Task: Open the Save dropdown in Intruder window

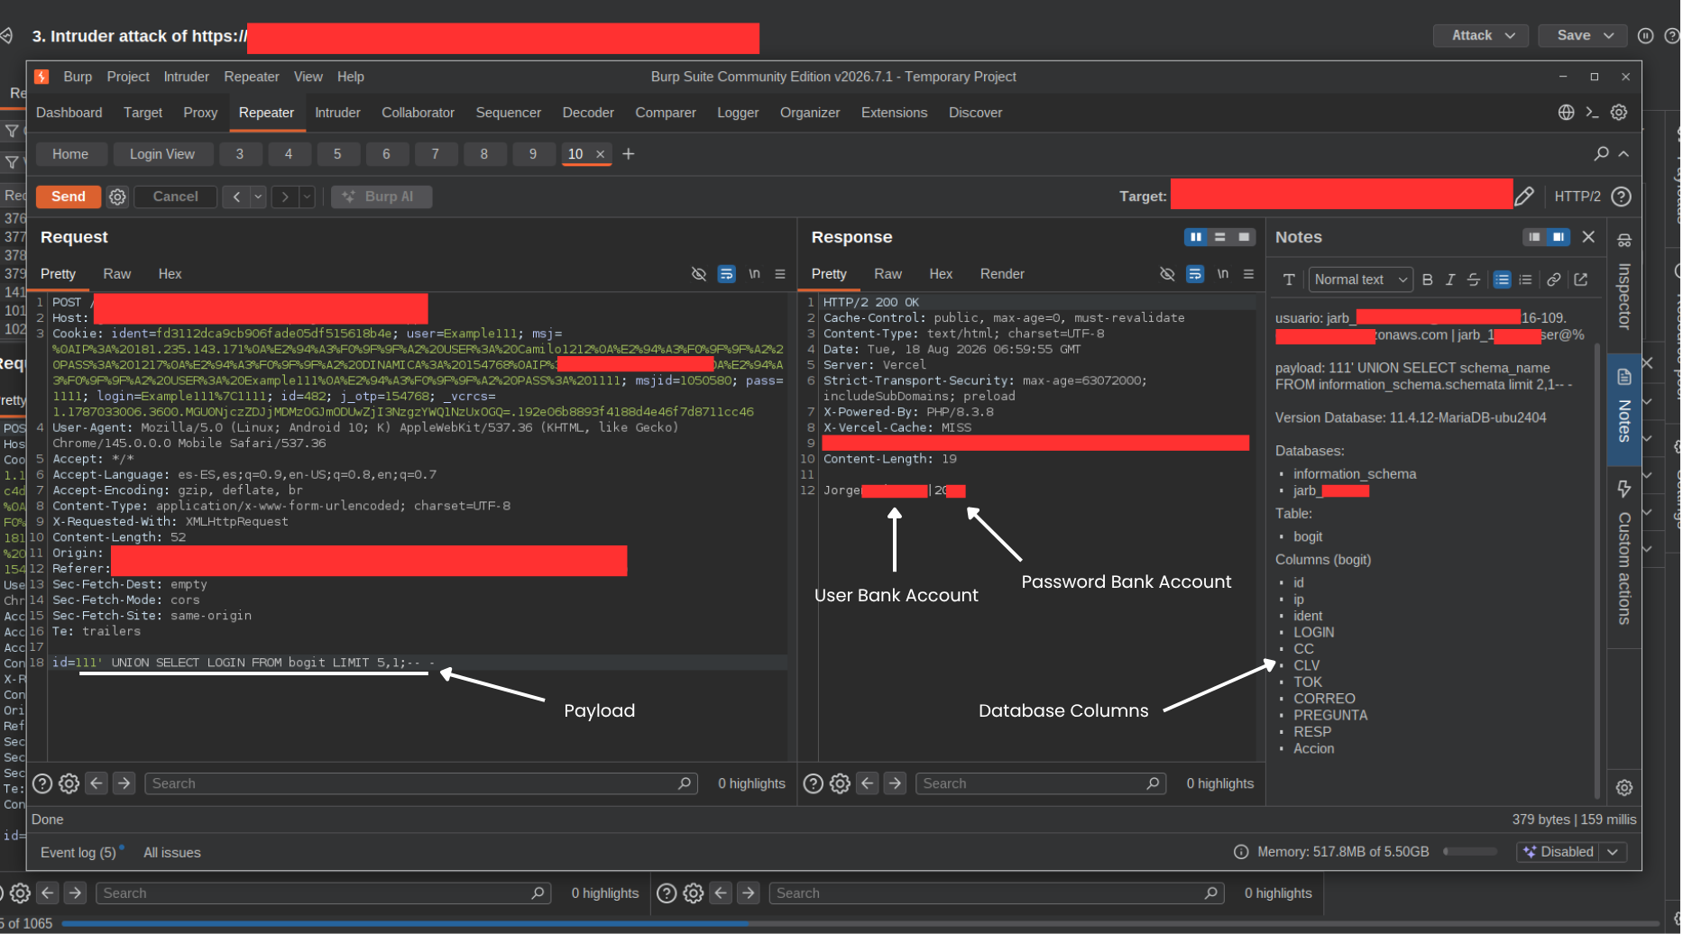Action: 1583,35
